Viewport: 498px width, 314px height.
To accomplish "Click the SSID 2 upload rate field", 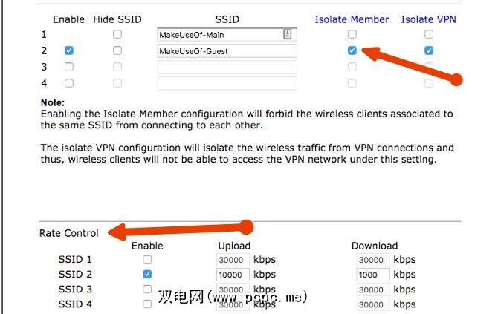I will click(233, 275).
